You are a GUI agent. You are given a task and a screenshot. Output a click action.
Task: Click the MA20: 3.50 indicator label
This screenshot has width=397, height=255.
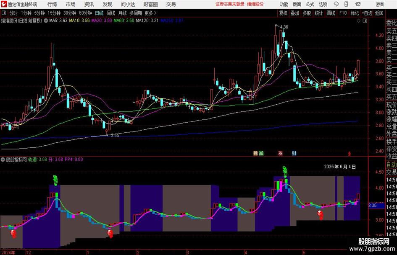[x=102, y=21]
